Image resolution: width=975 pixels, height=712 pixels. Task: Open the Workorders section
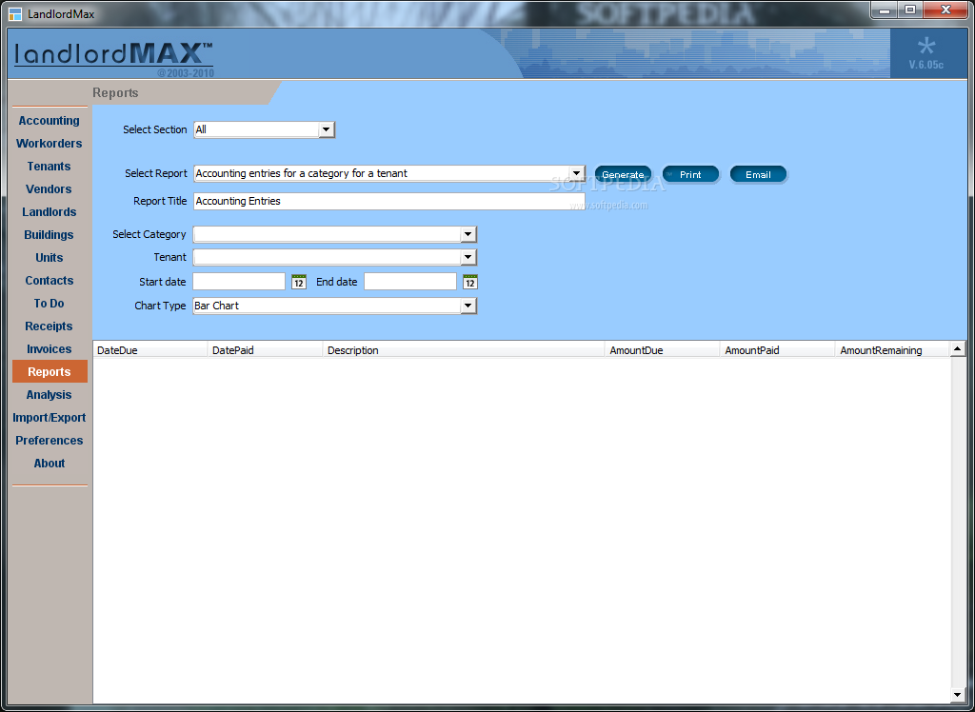(x=50, y=143)
